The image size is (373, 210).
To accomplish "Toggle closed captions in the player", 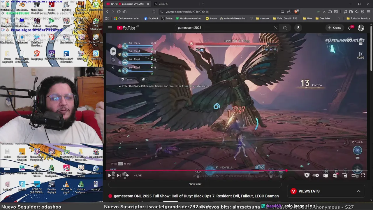I will click(326, 175).
